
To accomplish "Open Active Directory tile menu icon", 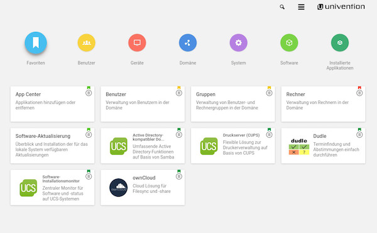I will click(x=179, y=135).
